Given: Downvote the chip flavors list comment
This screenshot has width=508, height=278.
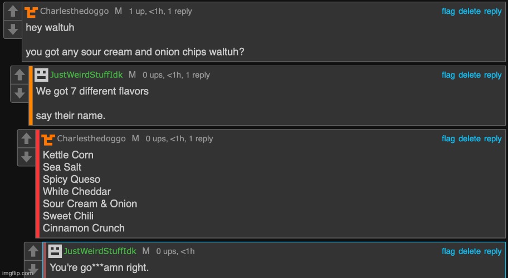Looking at the screenshot, I should pyautogui.click(x=26, y=156).
